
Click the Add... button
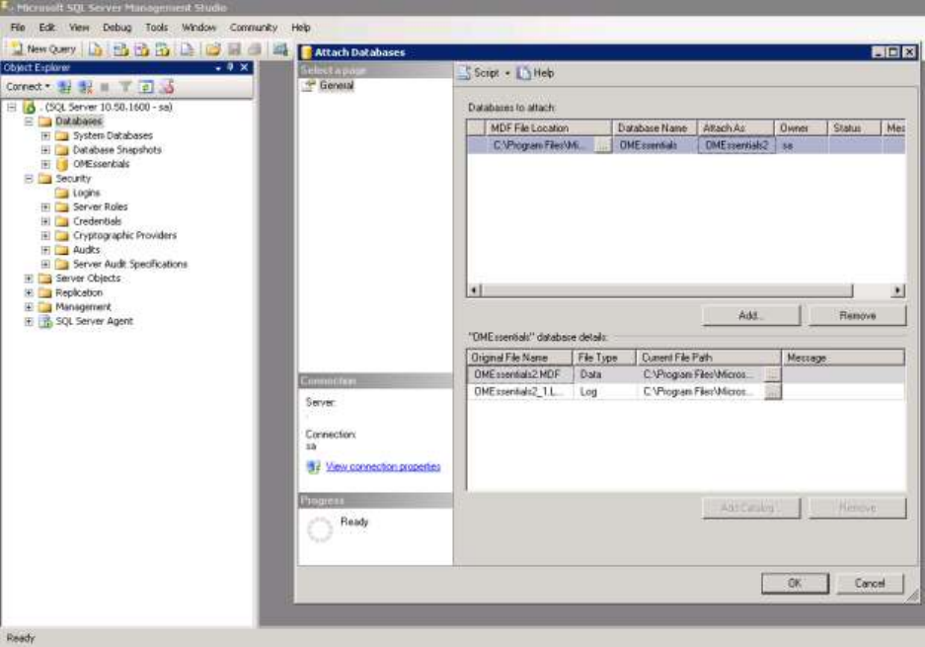click(x=751, y=316)
